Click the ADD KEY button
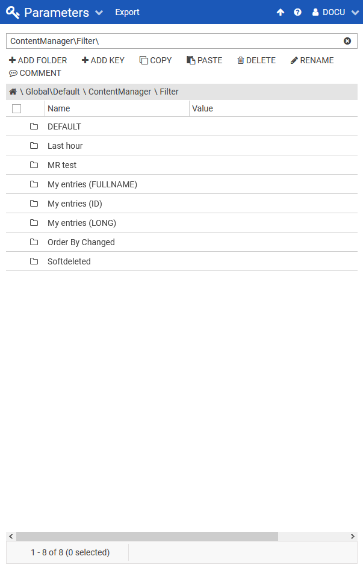This screenshot has width=363, height=565. [x=103, y=60]
